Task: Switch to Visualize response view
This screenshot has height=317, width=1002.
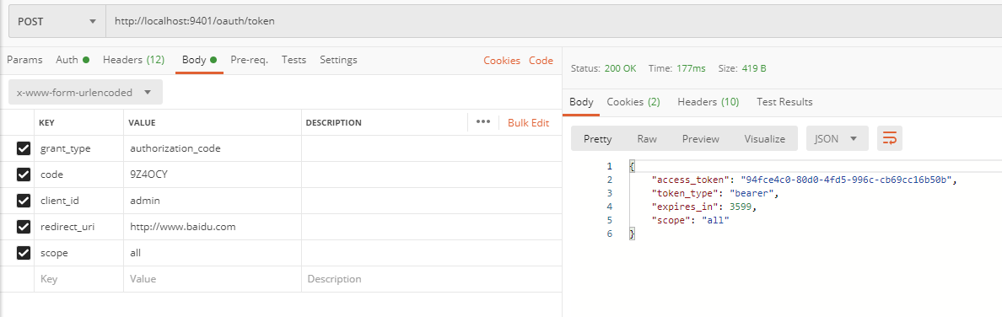Action: (x=764, y=138)
